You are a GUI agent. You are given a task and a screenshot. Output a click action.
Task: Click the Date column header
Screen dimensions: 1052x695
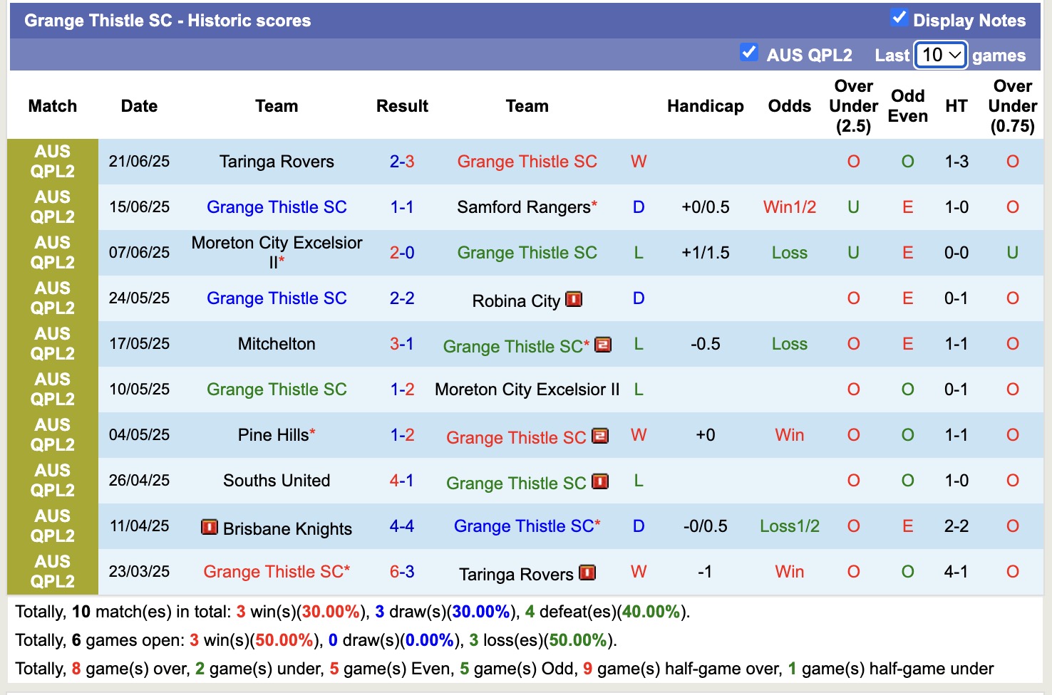[138, 105]
